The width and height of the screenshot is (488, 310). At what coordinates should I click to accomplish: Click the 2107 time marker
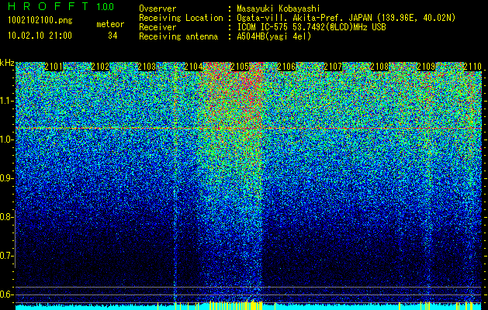(333, 67)
